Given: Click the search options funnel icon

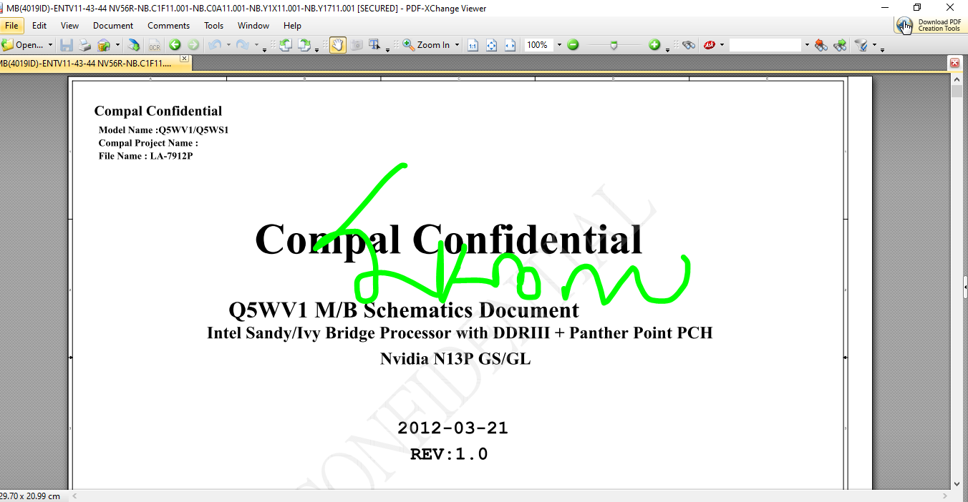Looking at the screenshot, I should coord(861,45).
